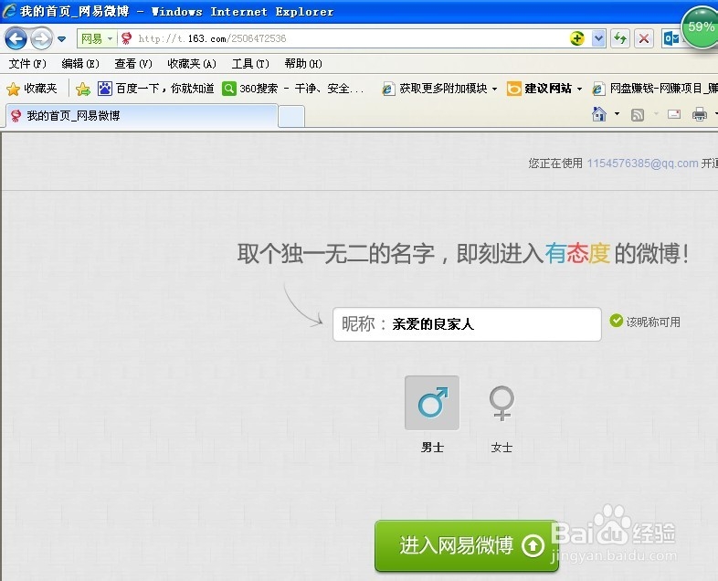Screen dimensions: 718x581
Task: Open the 网盘赚钱-网赚项目 bookmark
Action: pyautogui.click(x=655, y=89)
